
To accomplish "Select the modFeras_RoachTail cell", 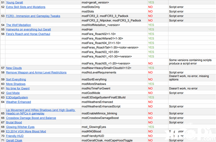I will 114,47.
